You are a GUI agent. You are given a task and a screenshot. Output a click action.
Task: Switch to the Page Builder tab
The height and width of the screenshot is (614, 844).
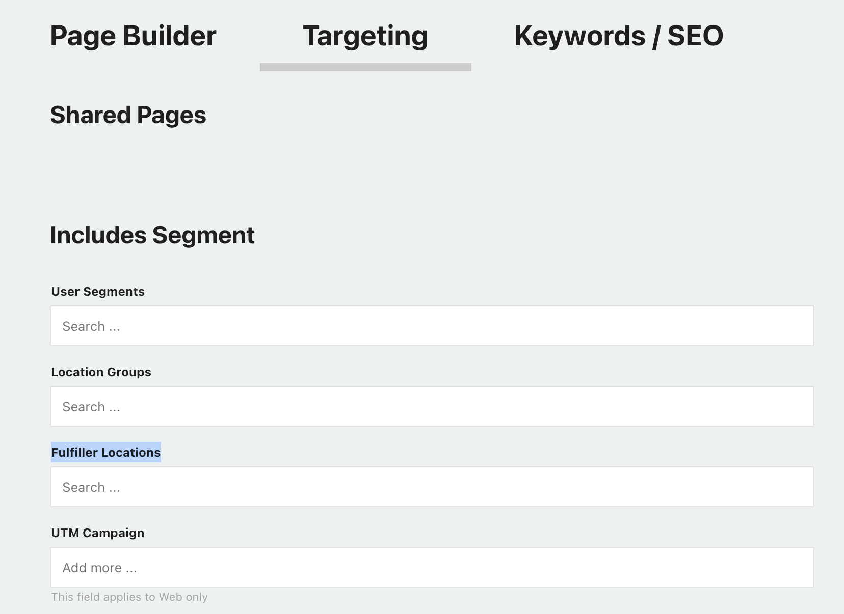tap(133, 36)
